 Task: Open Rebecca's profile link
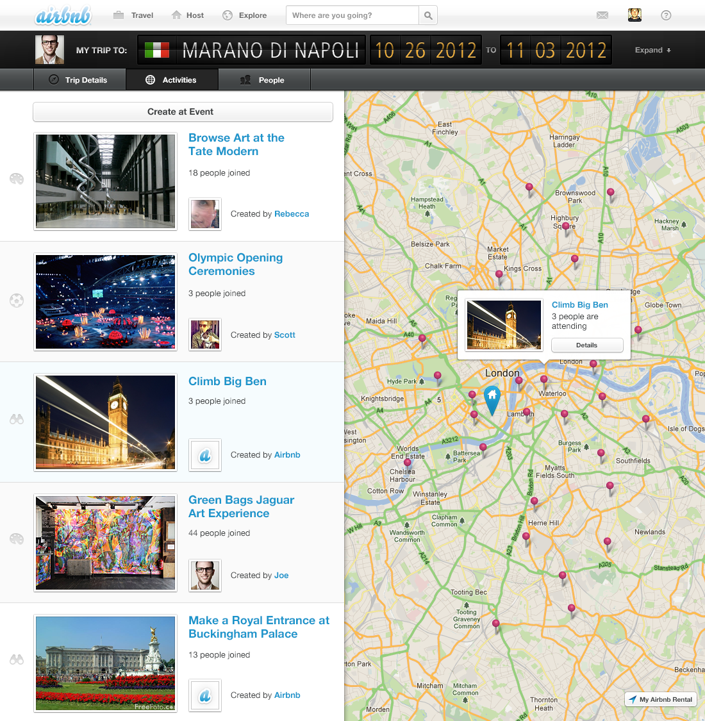(292, 214)
